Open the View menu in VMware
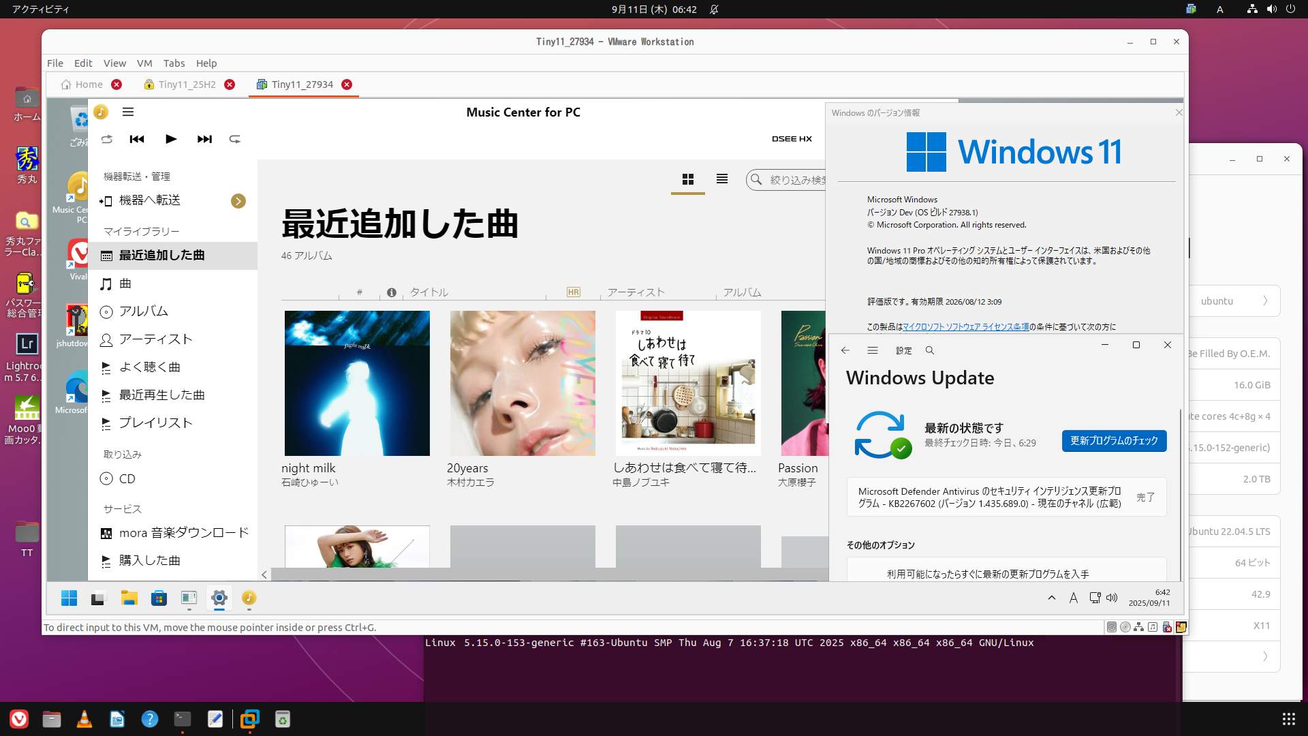1308x736 pixels. point(114,63)
